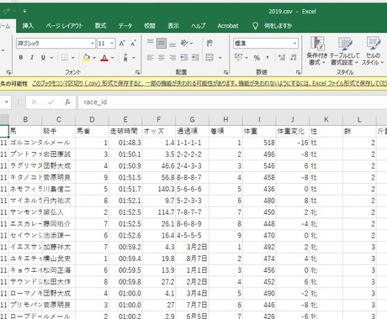Screen dimensions: 387x319
Task: Click the lightbulb tell-me icon
Action: point(255,26)
